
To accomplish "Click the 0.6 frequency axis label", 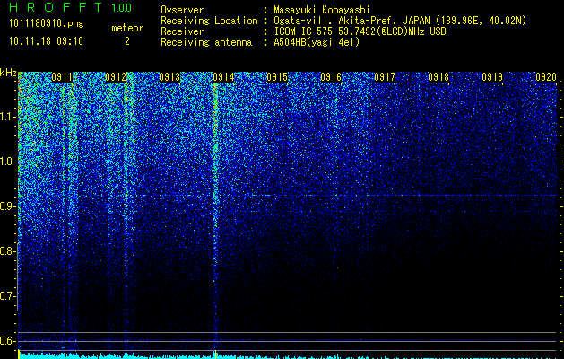I will click(x=7, y=341).
